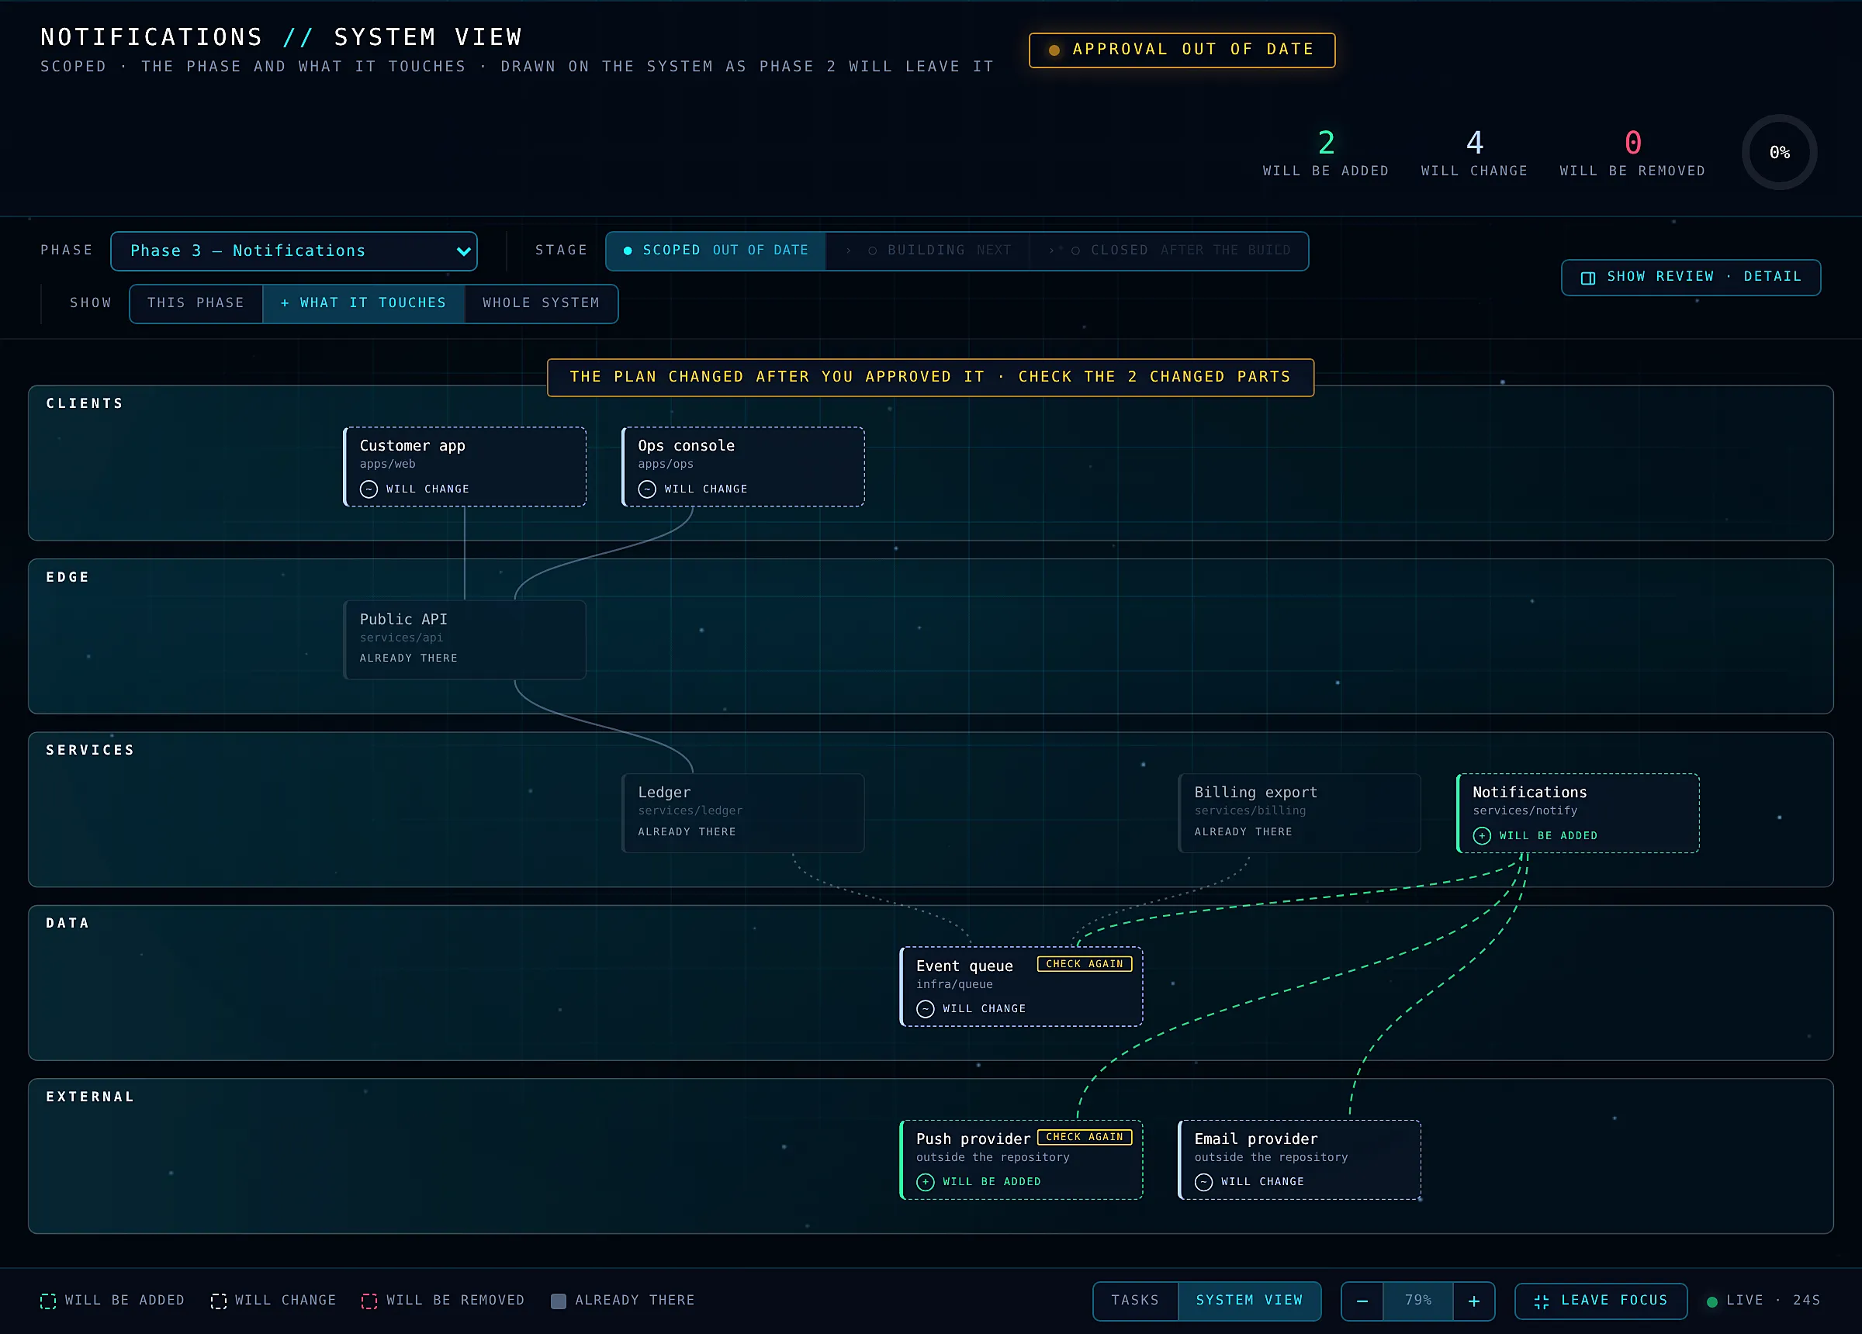The height and width of the screenshot is (1334, 1862).
Task: Switch Show filter to This Phase
Action: [x=196, y=303]
